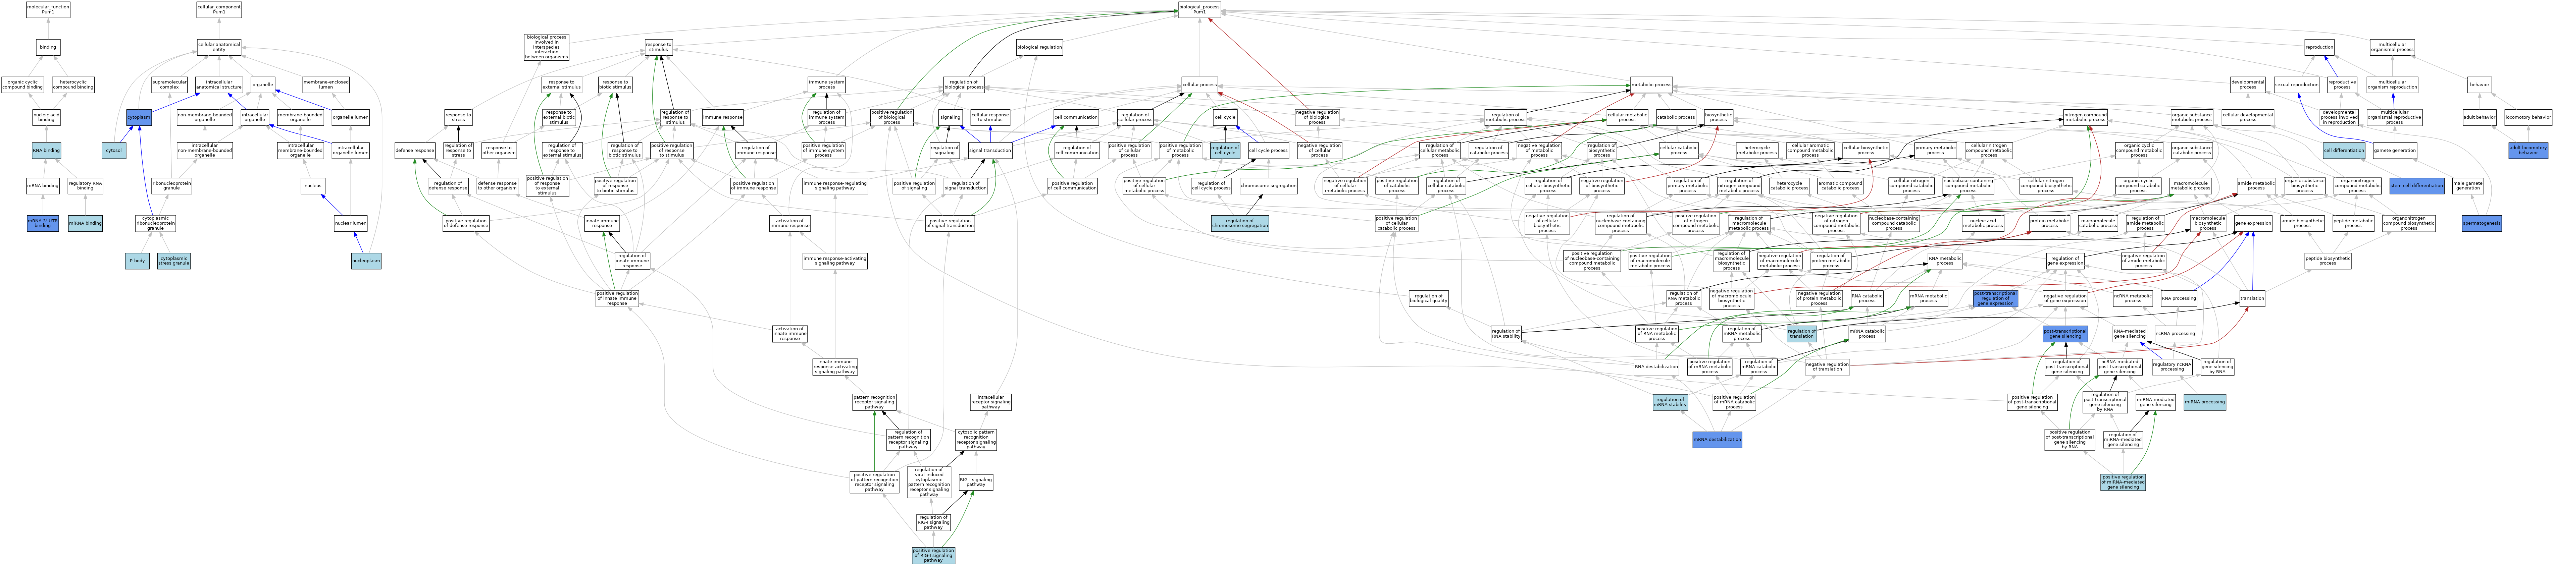Select the defense response node
This screenshot has width=2554, height=566.
point(415,151)
